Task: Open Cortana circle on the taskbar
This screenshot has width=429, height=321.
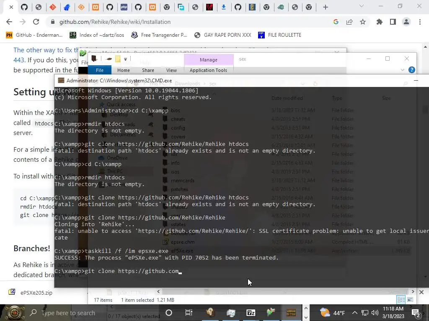Action: click(169, 313)
